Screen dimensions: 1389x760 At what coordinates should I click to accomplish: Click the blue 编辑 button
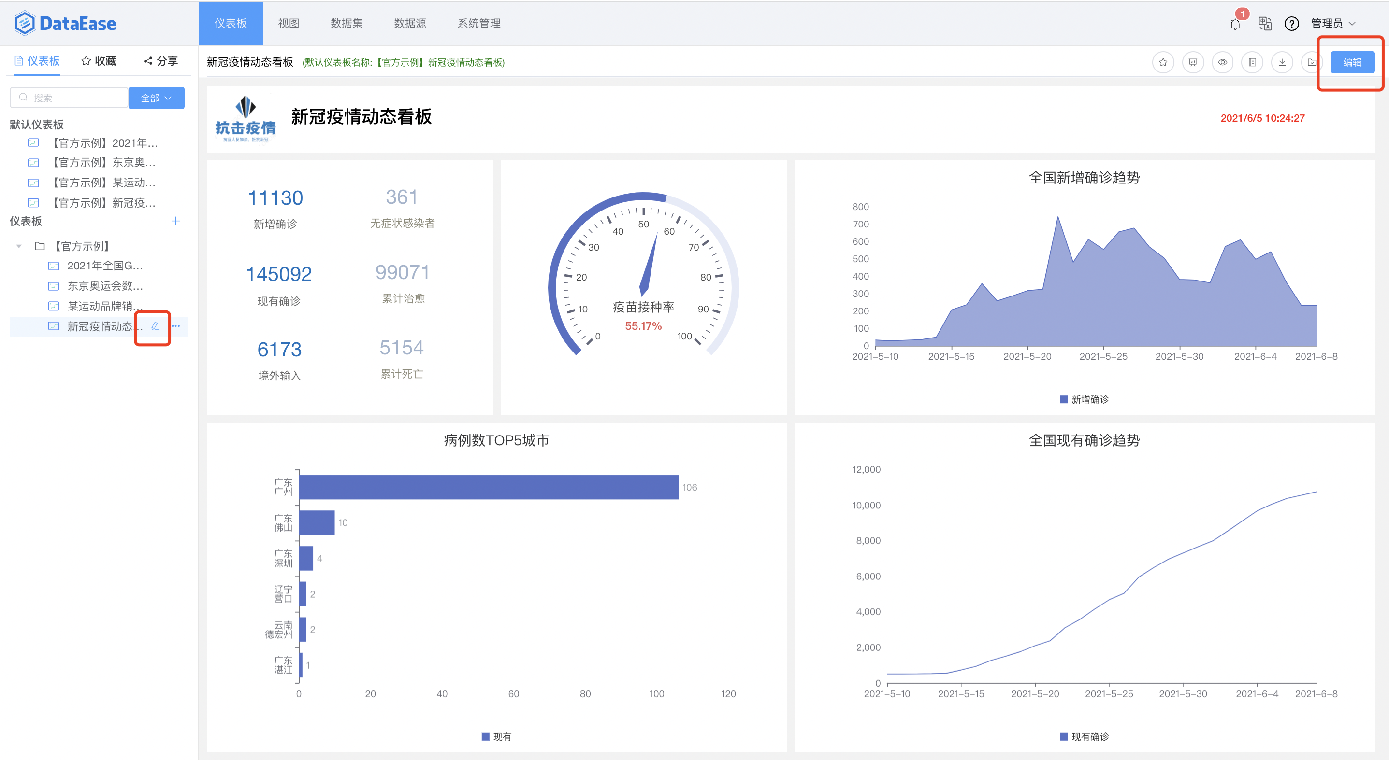[x=1352, y=62]
